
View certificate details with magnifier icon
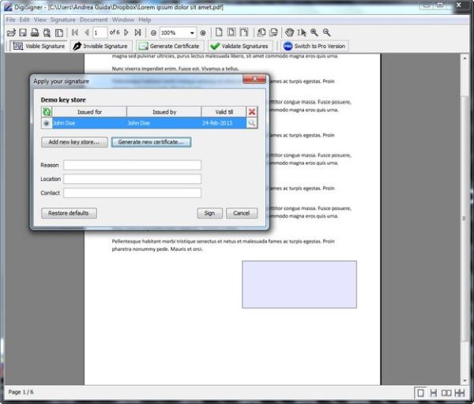coord(252,123)
